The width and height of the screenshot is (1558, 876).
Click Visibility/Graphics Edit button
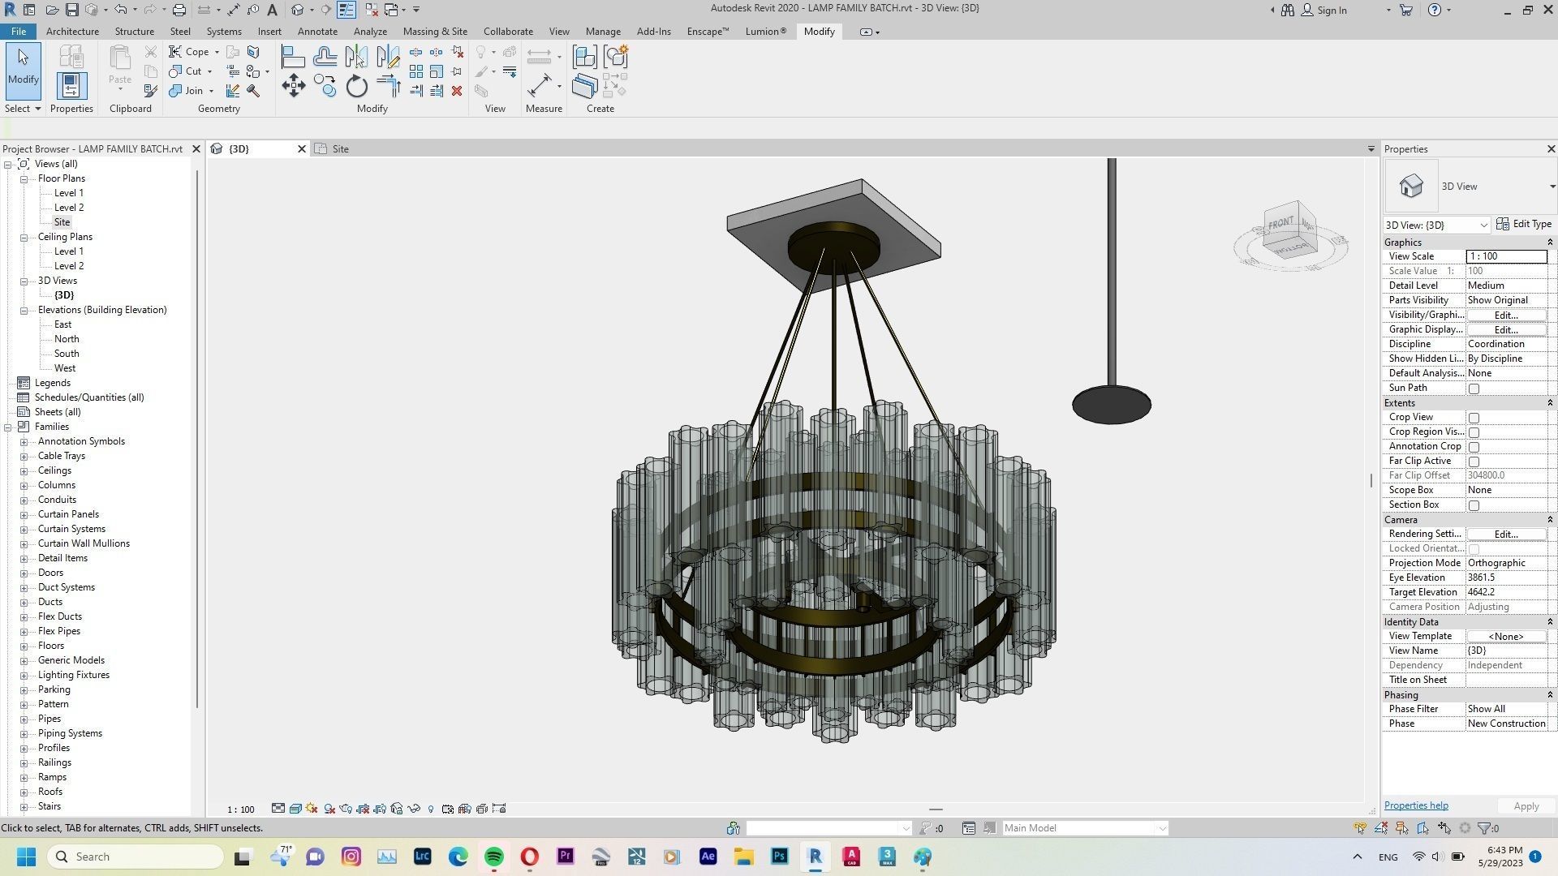coord(1506,316)
